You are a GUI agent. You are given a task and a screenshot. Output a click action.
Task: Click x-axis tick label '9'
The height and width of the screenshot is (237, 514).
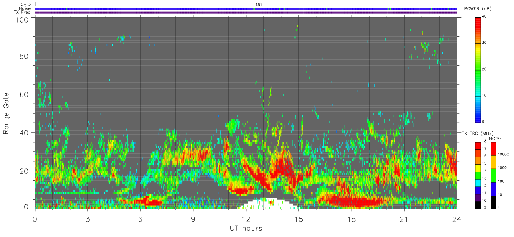point(193,219)
